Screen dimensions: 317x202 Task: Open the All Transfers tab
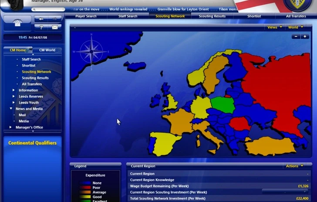tap(296, 16)
